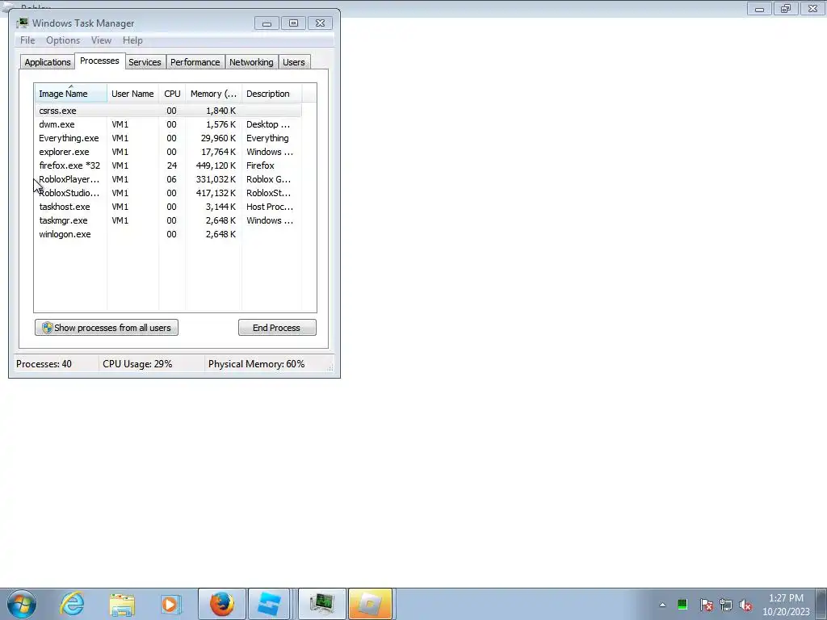Sort by Image Name column header
This screenshot has width=827, height=620.
[x=71, y=94]
